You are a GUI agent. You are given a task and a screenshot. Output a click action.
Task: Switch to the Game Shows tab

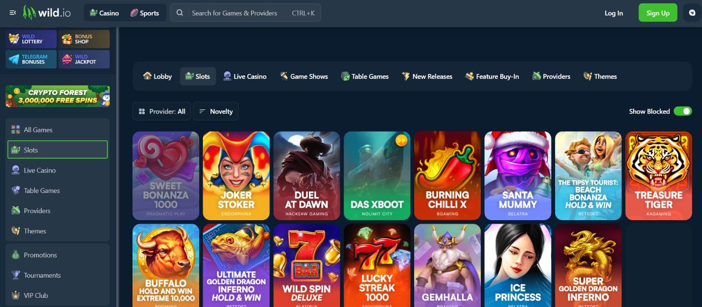pos(304,76)
